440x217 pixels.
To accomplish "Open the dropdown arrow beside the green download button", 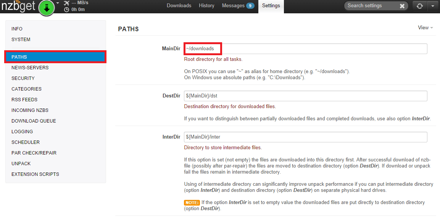I will pos(58,3).
